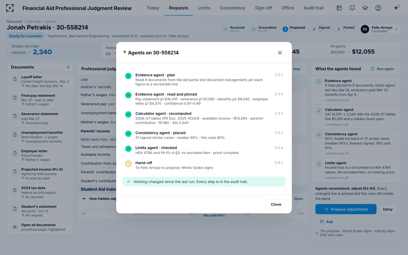Click the Received step checkmark

[x=226, y=29]
